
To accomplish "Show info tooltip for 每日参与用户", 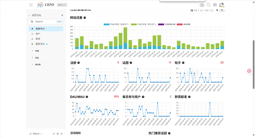I will [x=143, y=97].
